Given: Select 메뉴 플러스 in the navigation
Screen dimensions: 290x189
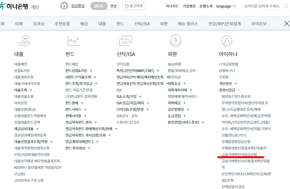Looking at the screenshot, I should (x=188, y=23).
